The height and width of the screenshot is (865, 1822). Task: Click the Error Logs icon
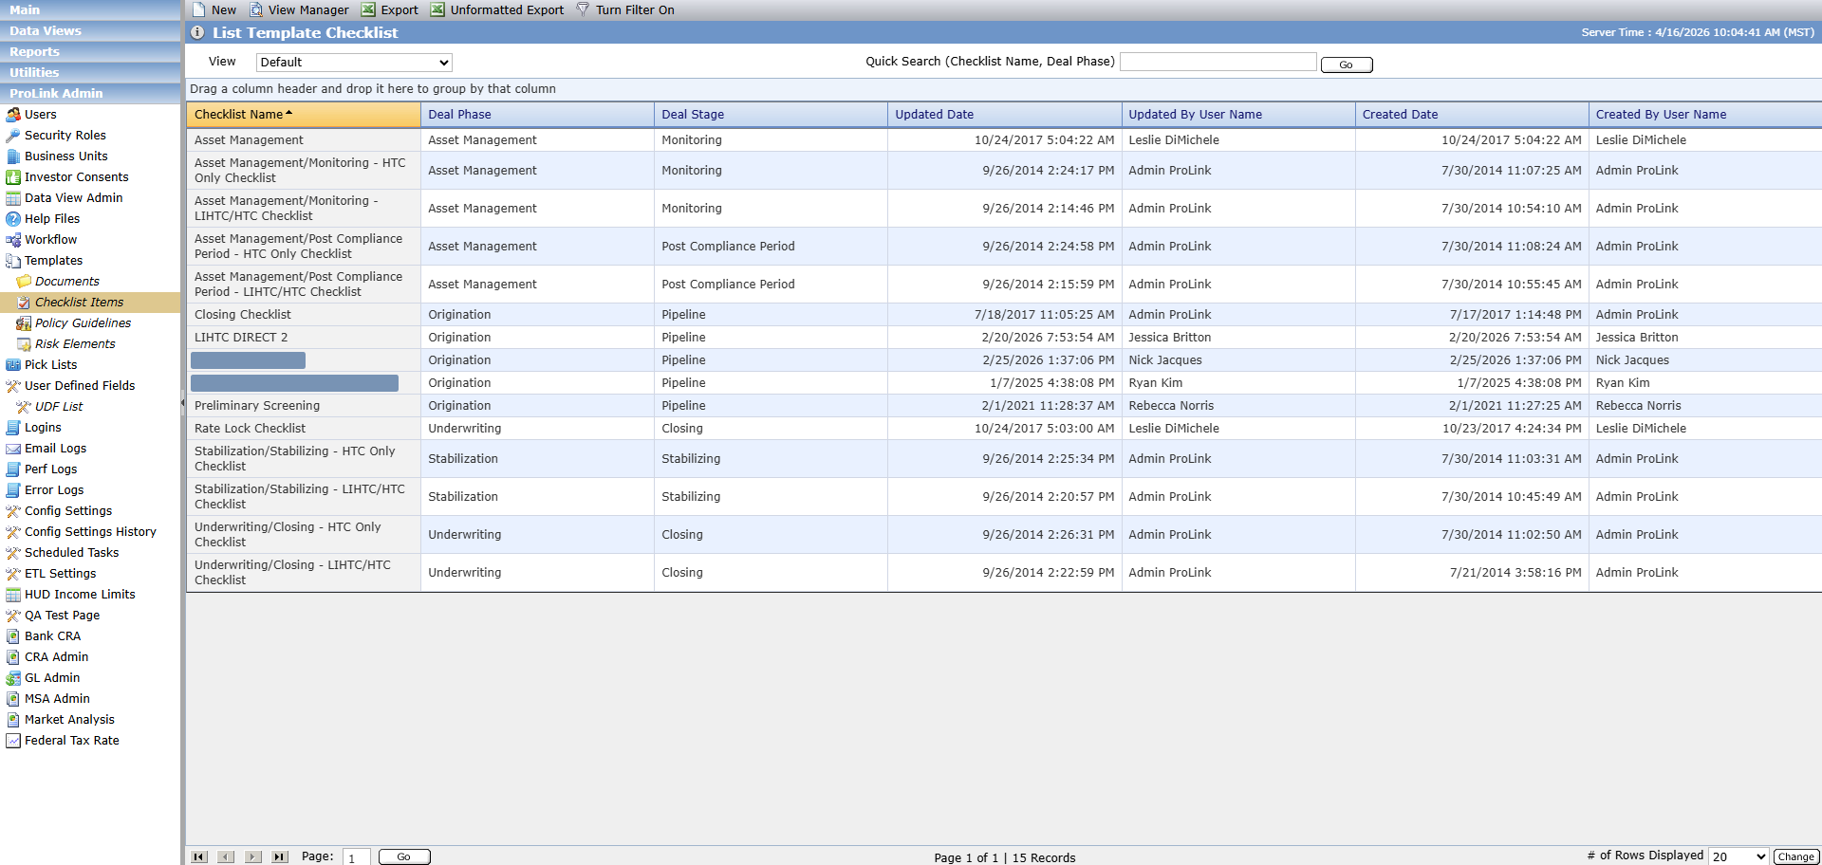[x=13, y=490]
